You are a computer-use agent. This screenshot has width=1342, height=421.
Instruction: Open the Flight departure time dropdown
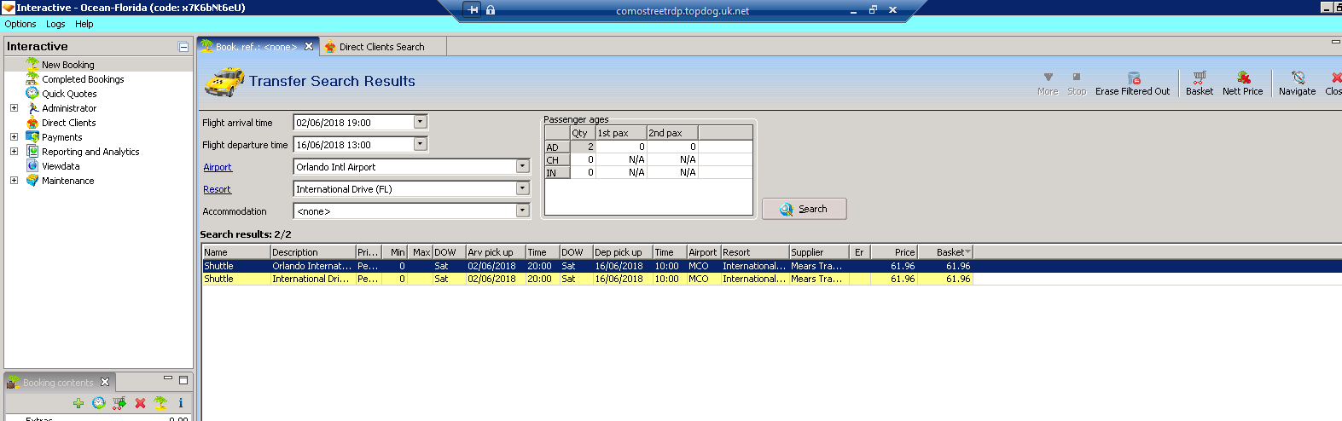[420, 144]
